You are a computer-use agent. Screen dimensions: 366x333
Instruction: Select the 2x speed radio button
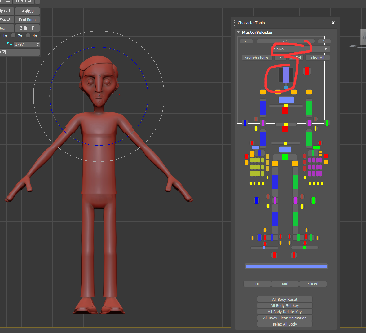13,36
